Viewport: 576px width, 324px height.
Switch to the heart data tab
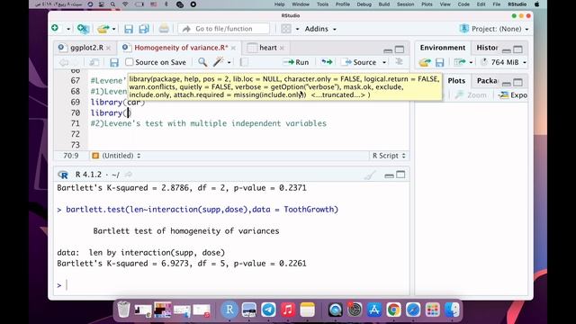click(268, 48)
